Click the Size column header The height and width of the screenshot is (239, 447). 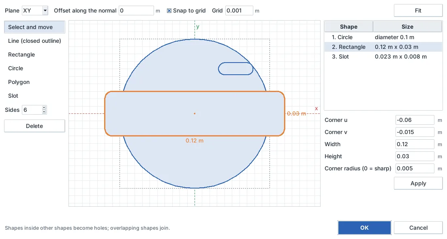(408, 27)
